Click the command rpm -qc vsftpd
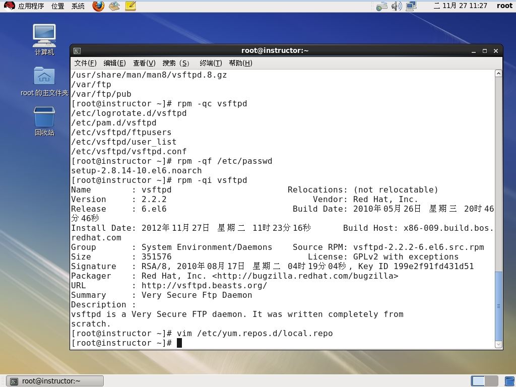This screenshot has width=516, height=387. (212, 104)
